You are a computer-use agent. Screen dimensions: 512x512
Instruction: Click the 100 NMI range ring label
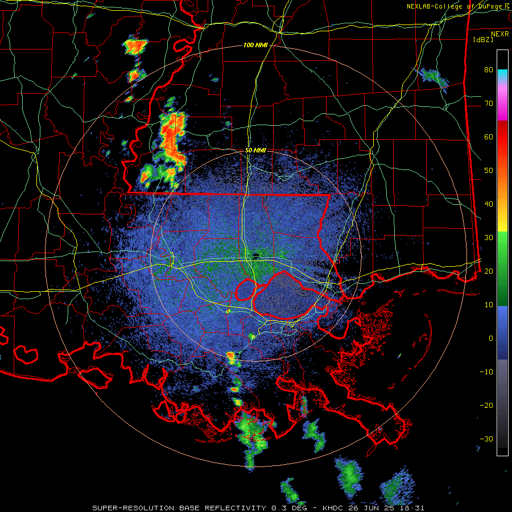(x=255, y=45)
